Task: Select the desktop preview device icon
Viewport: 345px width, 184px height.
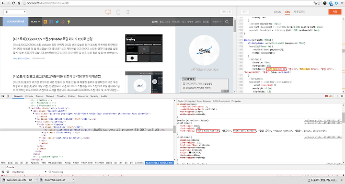Action: pos(108,12)
